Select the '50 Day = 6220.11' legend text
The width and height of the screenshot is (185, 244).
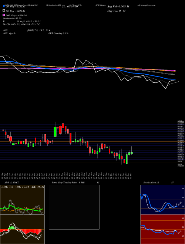[x=16, y=11]
